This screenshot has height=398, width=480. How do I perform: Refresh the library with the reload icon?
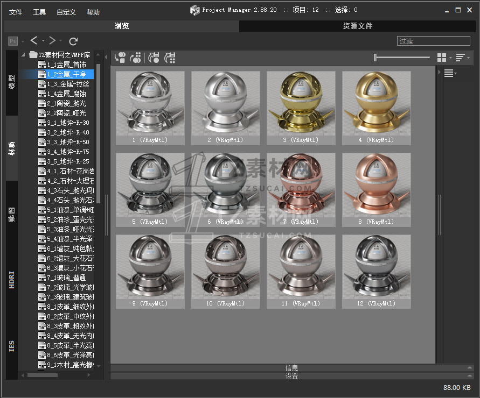(74, 41)
